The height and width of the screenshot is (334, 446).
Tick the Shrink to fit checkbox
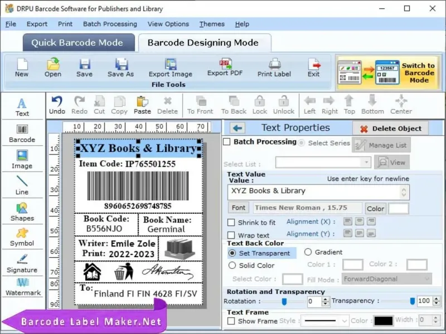pos(231,222)
